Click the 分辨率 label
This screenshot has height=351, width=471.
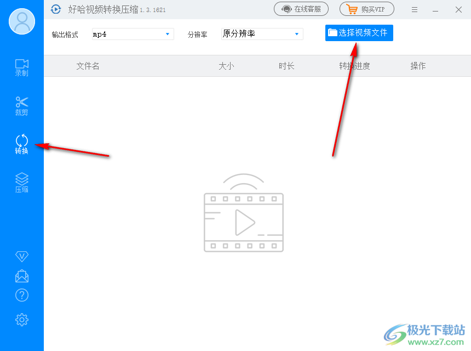[x=197, y=35]
